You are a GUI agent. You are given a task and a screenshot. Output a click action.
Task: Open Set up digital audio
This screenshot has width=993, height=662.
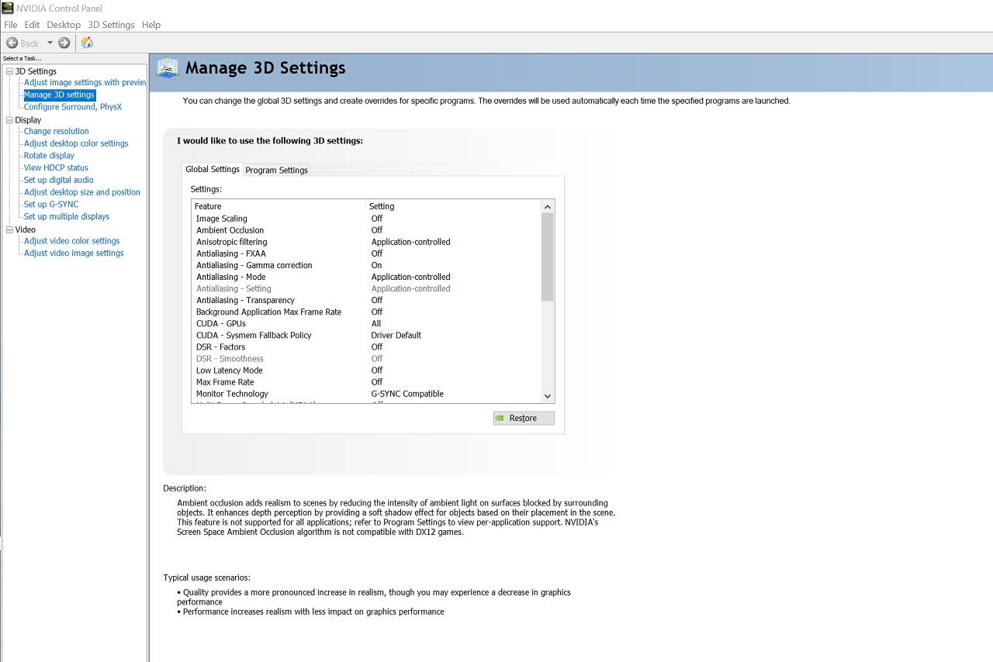point(59,180)
